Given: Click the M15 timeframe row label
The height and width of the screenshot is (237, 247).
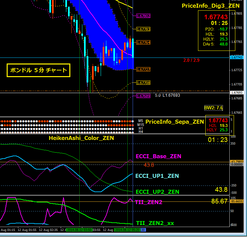Looking at the screenshot, I should 141,125.
